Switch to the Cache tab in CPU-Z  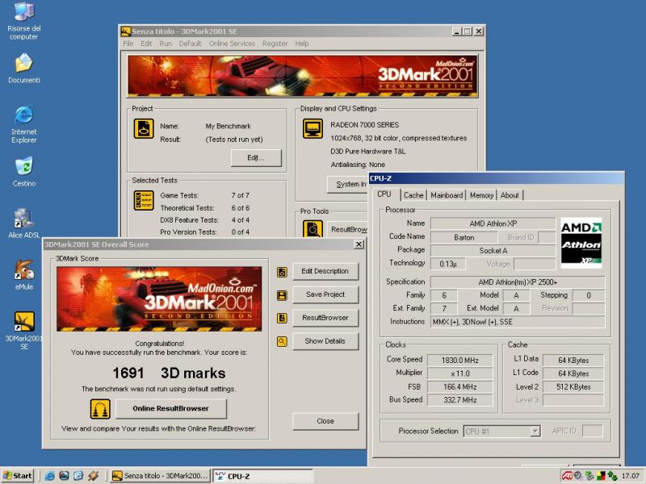click(413, 195)
